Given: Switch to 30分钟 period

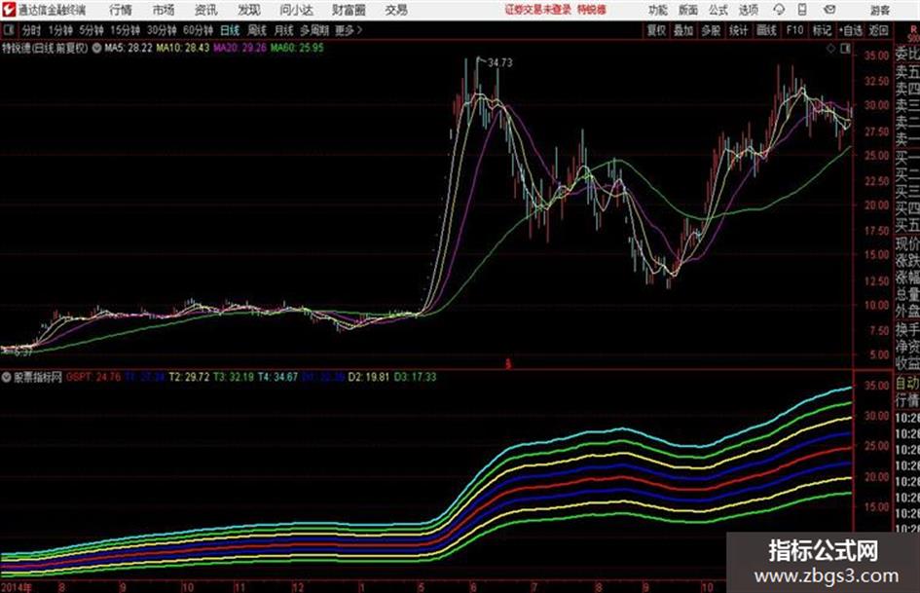Looking at the screenshot, I should click(162, 30).
